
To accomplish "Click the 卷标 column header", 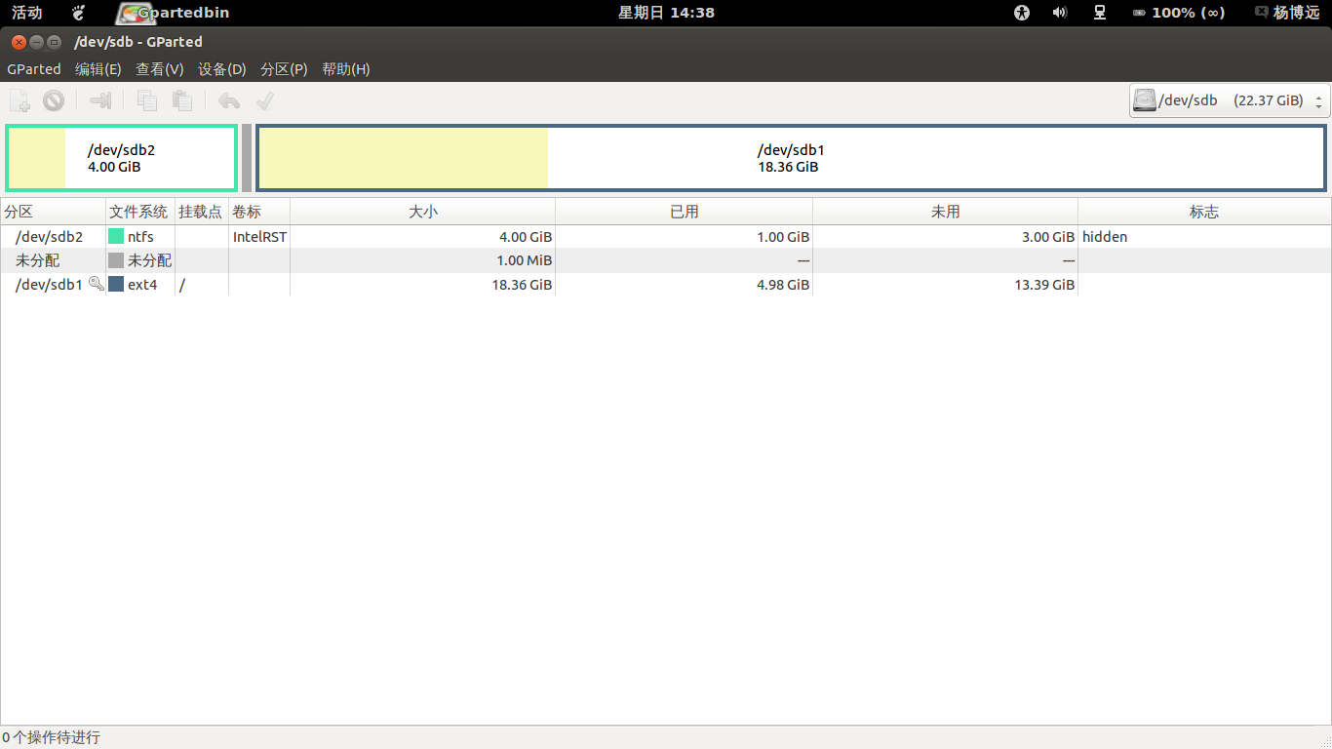I will click(x=259, y=212).
